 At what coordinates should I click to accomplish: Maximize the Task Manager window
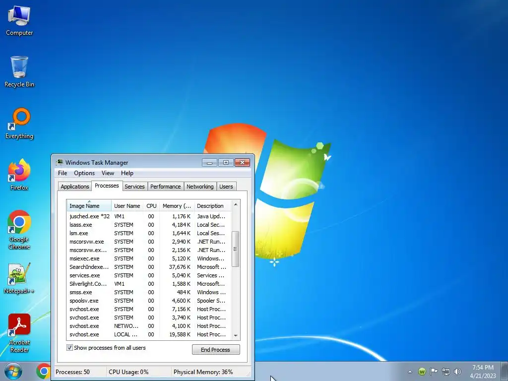click(x=226, y=162)
